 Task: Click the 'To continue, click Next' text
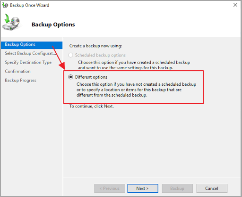92,107
